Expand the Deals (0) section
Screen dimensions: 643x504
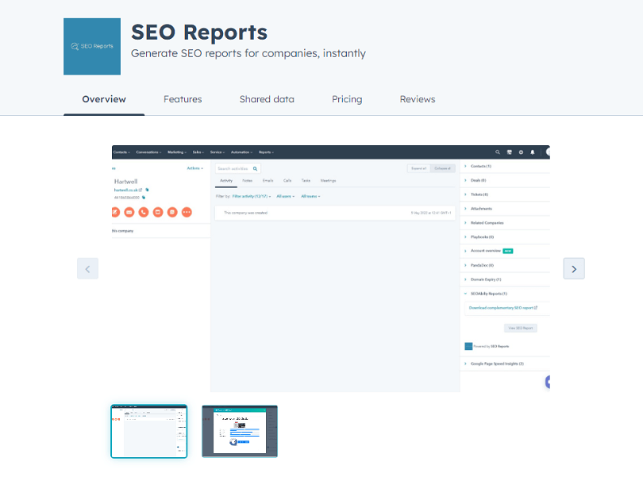[x=506, y=180]
